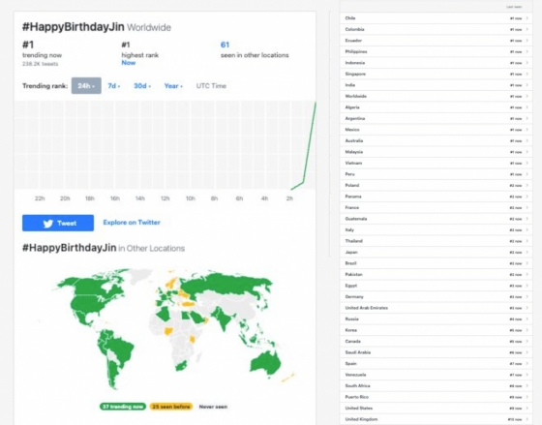This screenshot has height=425, width=542.
Task: Open the 7d trending rank dropdown
Action: [x=114, y=86]
